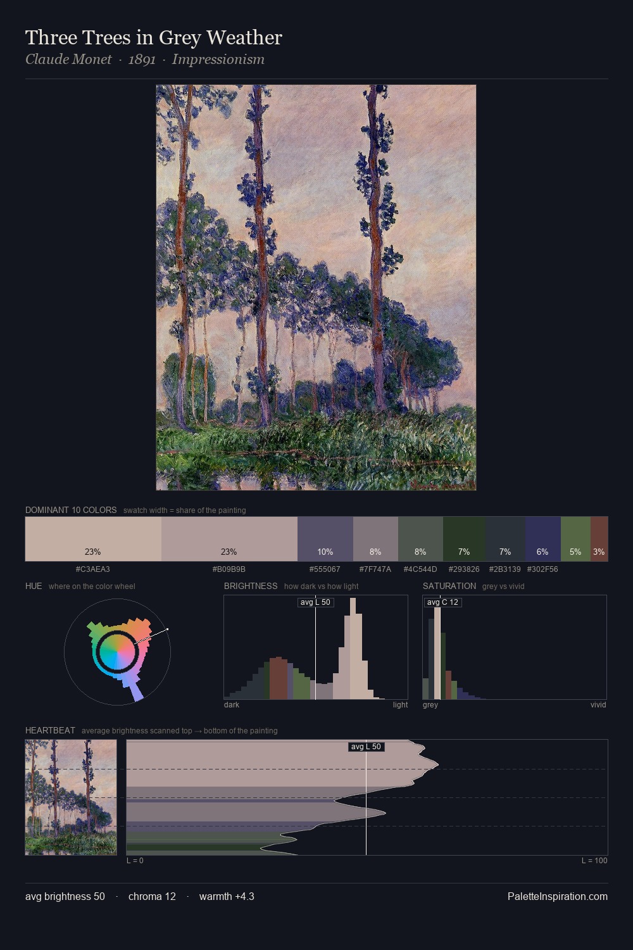Choose the #7F747A swatch showing 8%
This screenshot has width=633, height=950.
coord(375,539)
